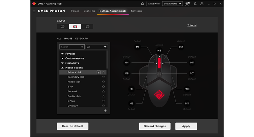Select the M4 mouse button
Screen dimensions: 254x137
click(127, 62)
